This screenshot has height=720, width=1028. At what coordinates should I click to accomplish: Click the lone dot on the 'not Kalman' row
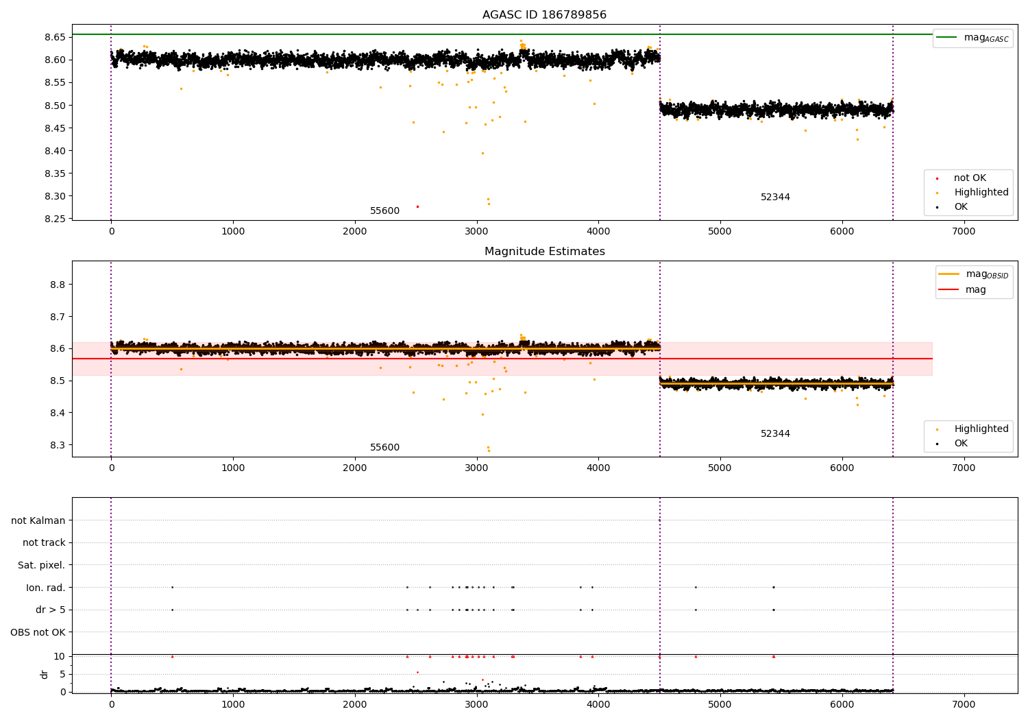(x=659, y=520)
